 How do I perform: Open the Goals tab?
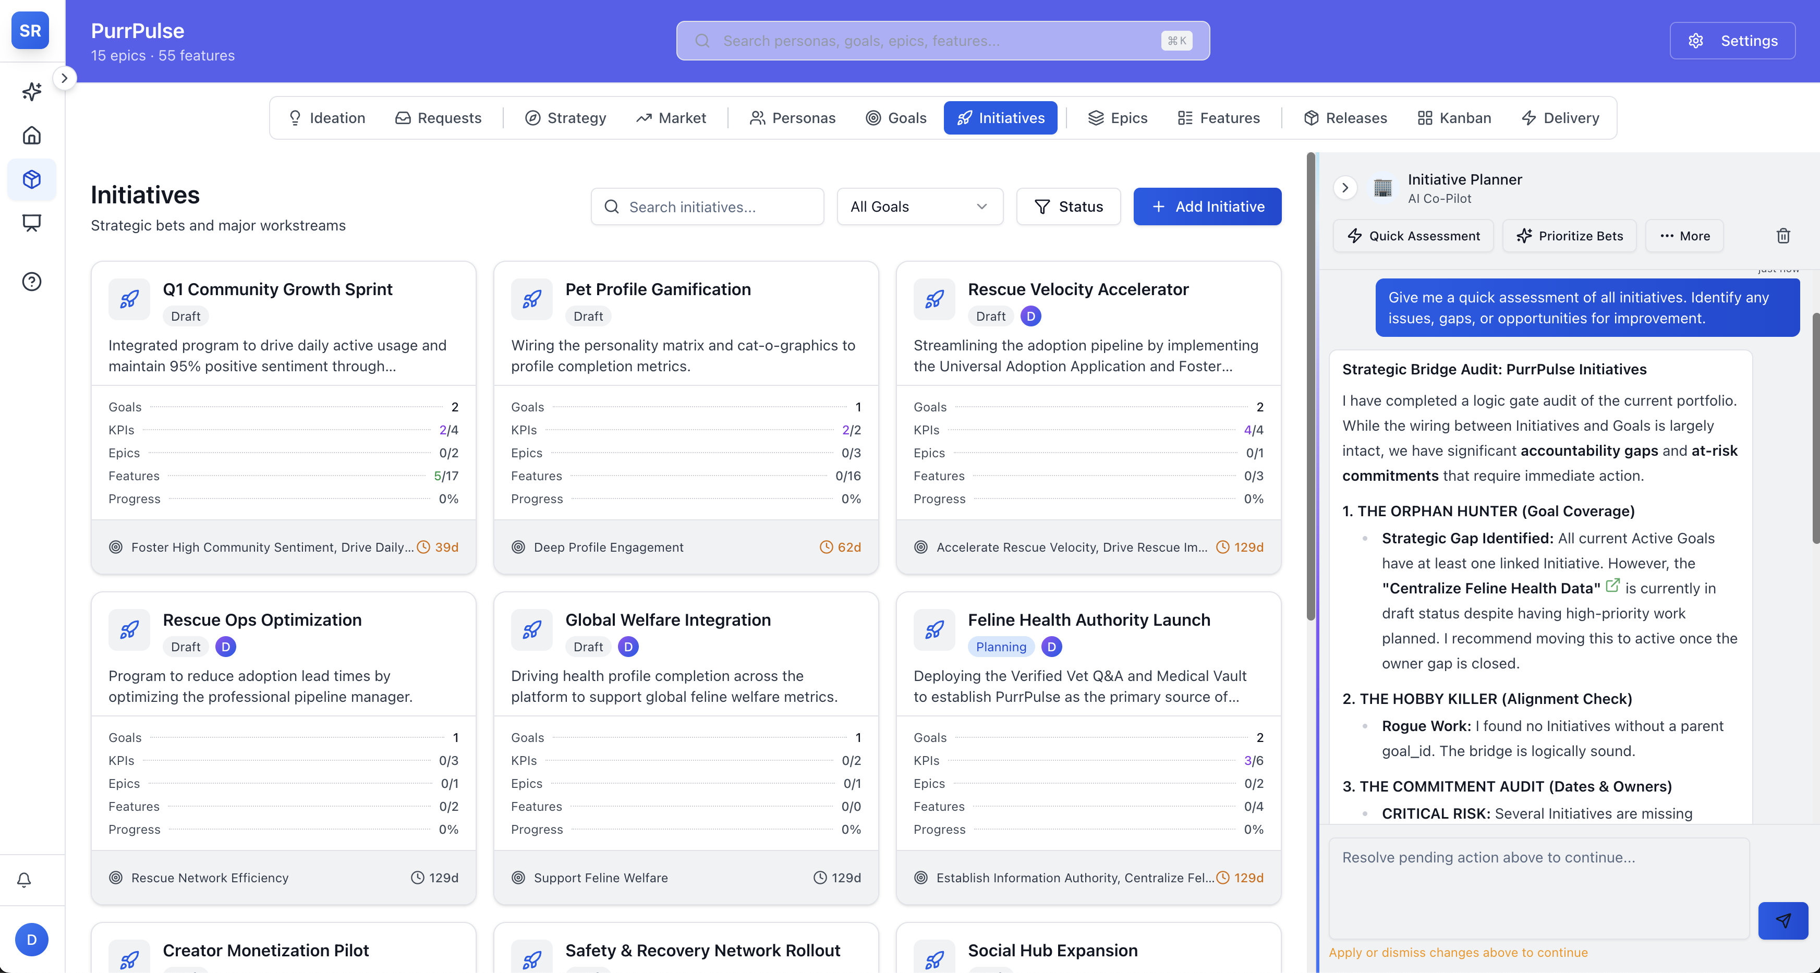(896, 118)
